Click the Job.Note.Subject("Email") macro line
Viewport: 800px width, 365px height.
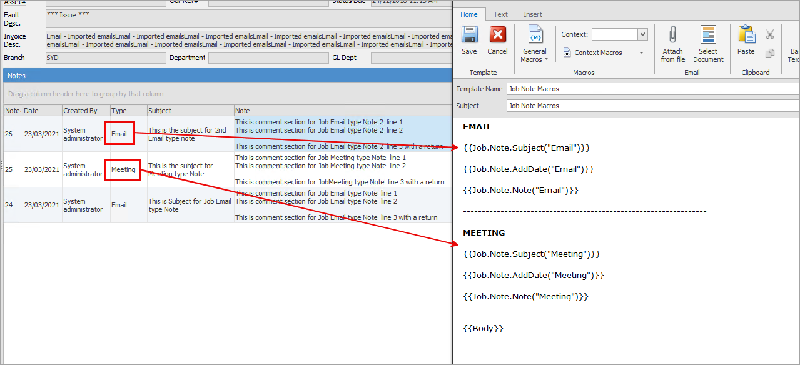click(527, 148)
